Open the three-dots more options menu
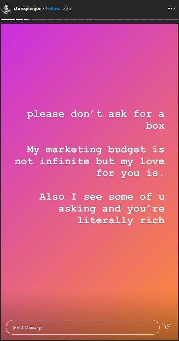The width and height of the screenshot is (179, 341). pyautogui.click(x=172, y=8)
